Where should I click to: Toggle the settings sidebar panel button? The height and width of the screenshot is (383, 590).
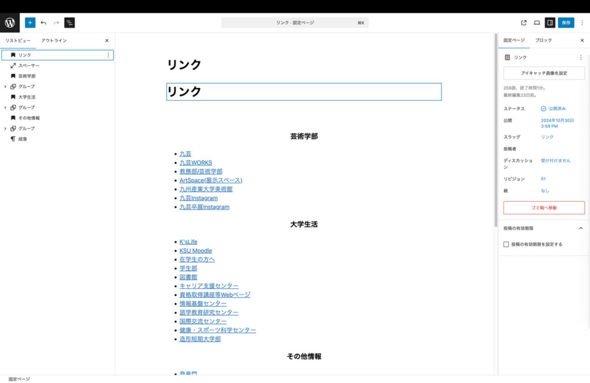click(x=550, y=22)
